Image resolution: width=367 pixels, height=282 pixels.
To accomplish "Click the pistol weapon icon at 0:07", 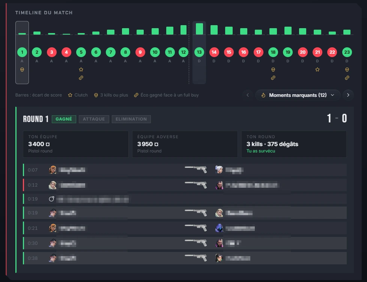I will click(196, 169).
